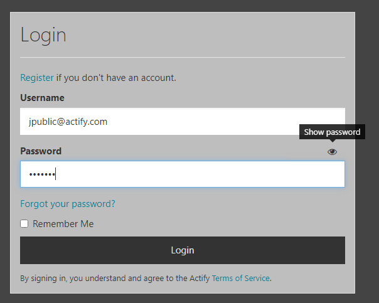Click the masked password dots
Viewport: 379px width, 303px height.
[x=42, y=174]
